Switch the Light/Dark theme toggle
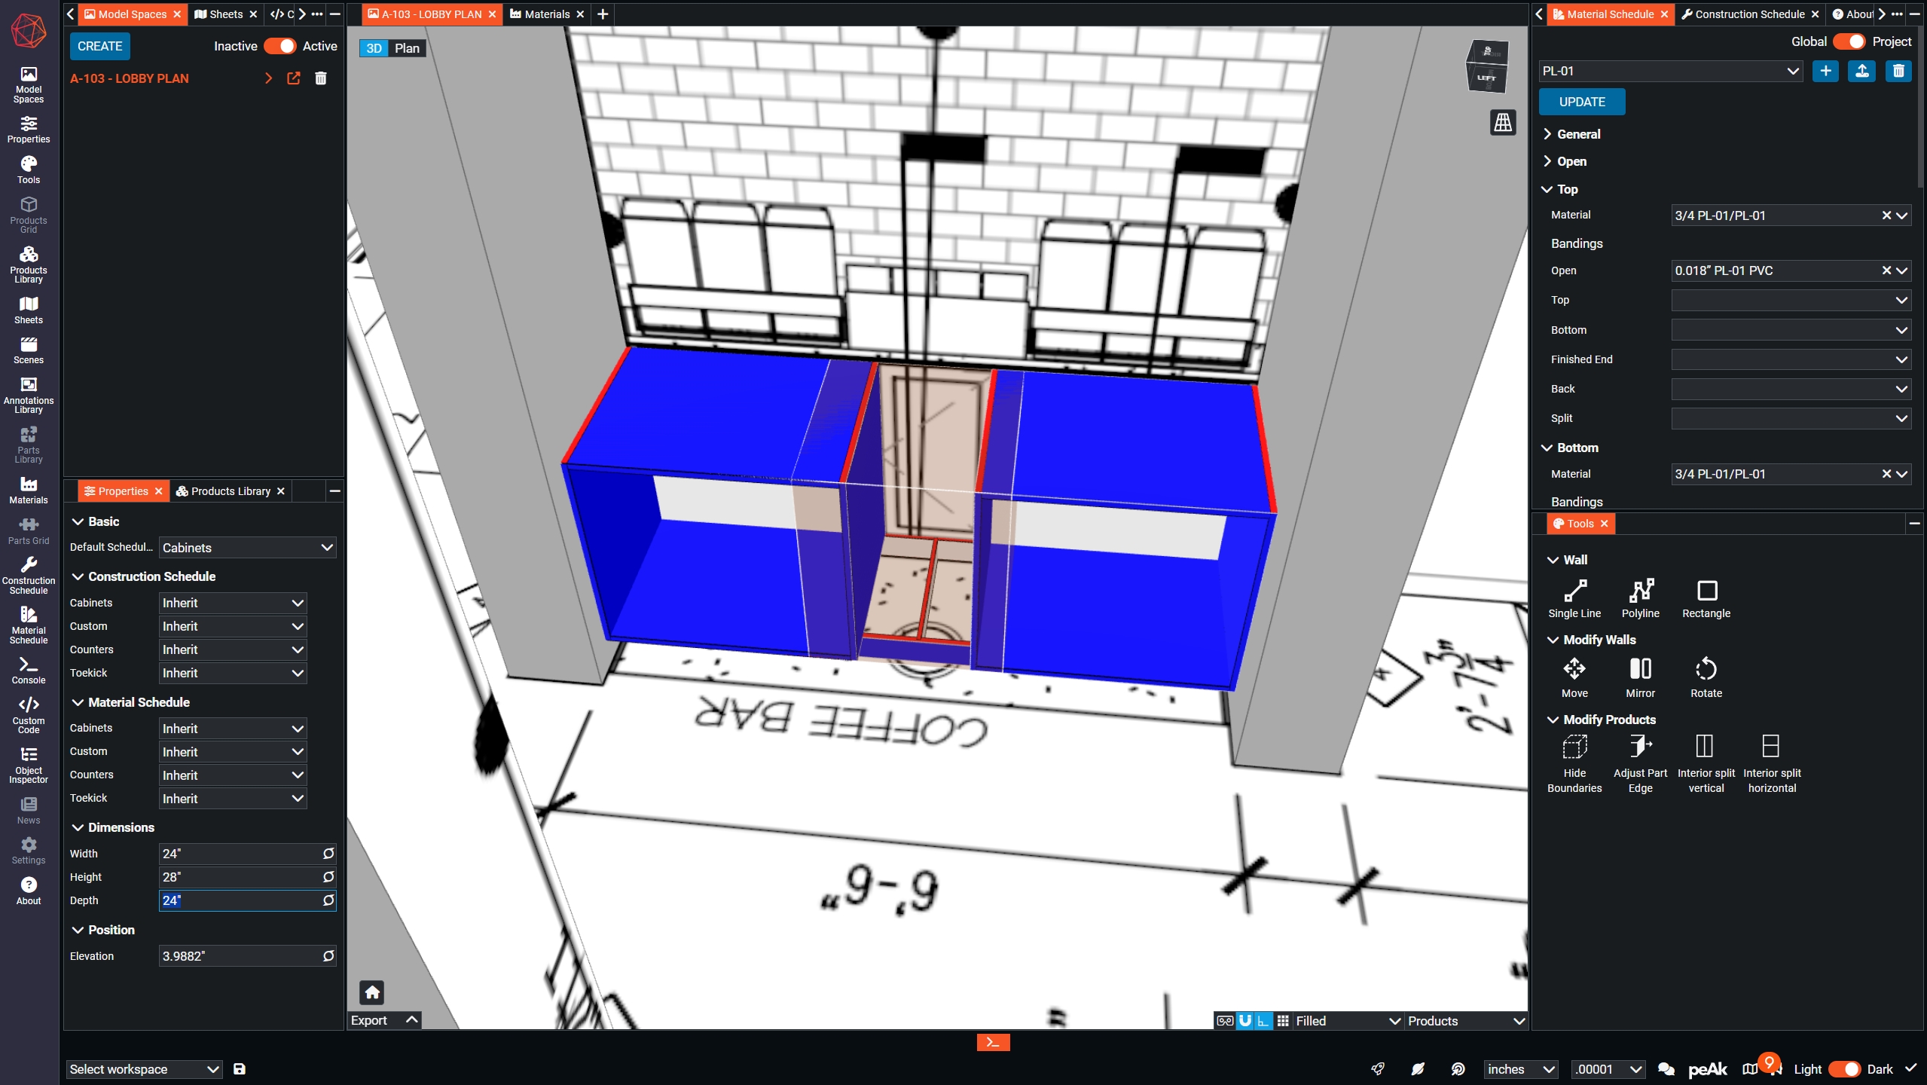Image resolution: width=1927 pixels, height=1085 pixels. (x=1844, y=1069)
